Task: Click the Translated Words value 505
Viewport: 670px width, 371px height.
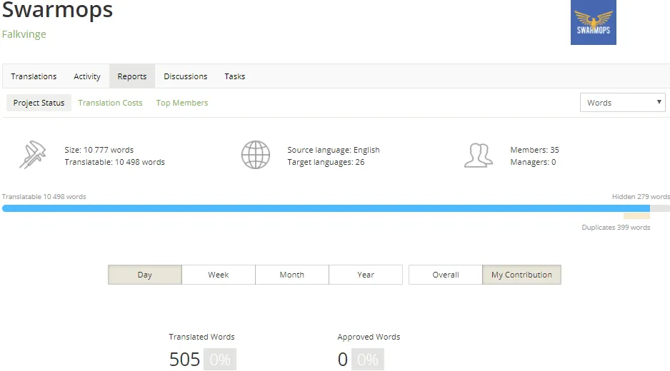Action: pos(184,360)
